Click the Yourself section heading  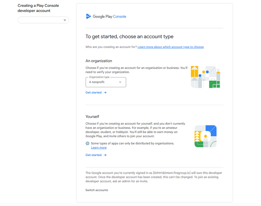tap(92, 117)
